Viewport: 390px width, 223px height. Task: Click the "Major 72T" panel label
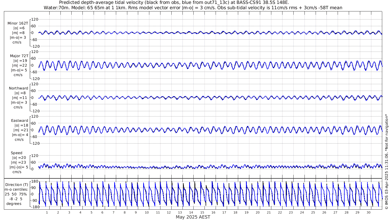(x=19, y=56)
